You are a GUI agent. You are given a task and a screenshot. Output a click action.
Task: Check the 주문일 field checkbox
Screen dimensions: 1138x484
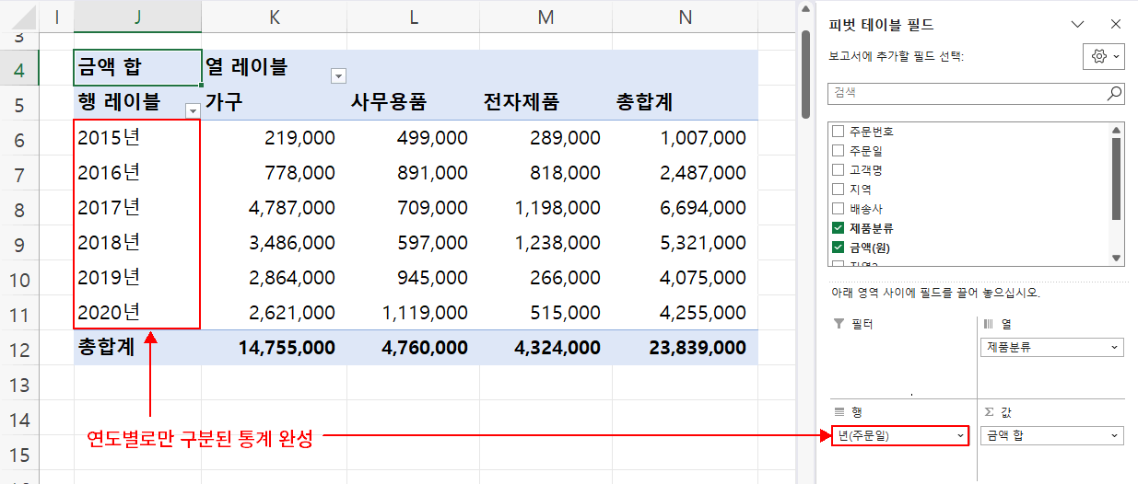point(839,151)
